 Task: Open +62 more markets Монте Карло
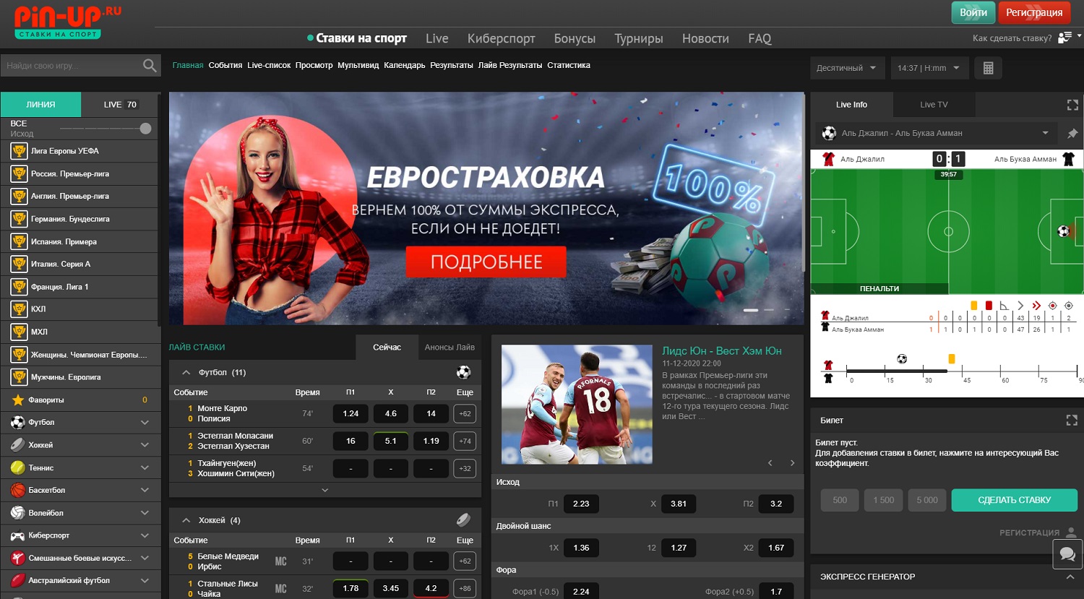click(x=465, y=414)
